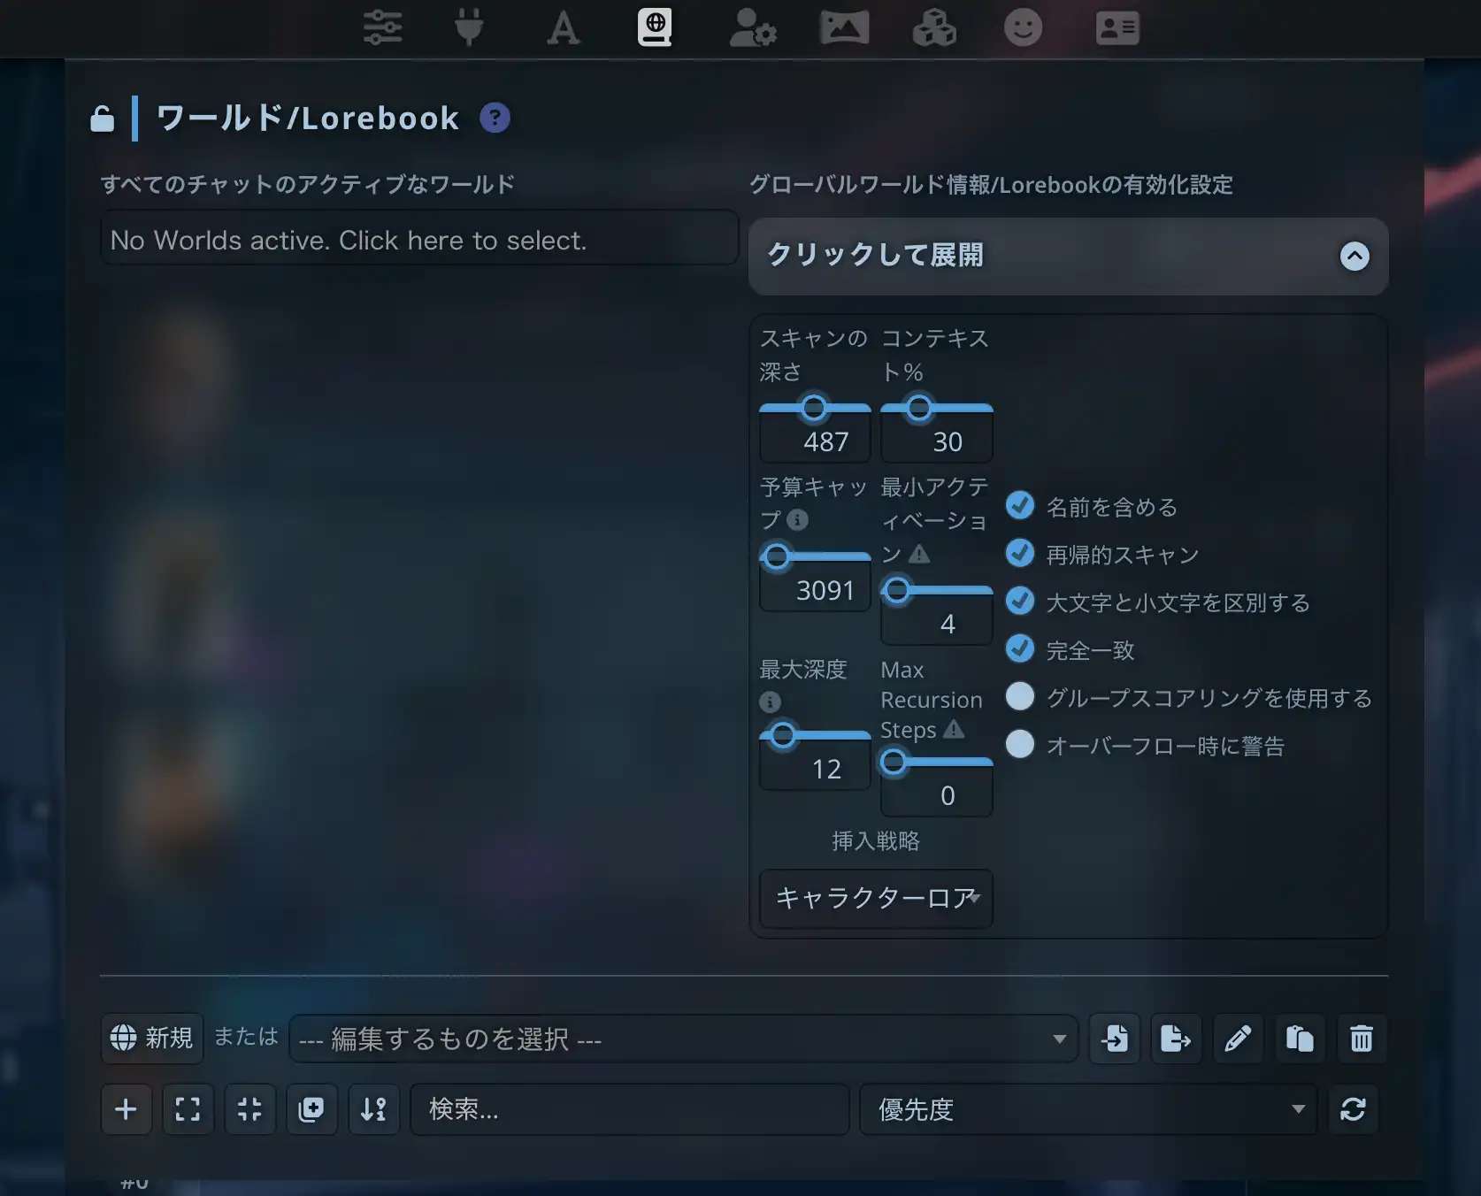Open the Extensions cubes icon
The width and height of the screenshot is (1481, 1196).
[x=934, y=27]
